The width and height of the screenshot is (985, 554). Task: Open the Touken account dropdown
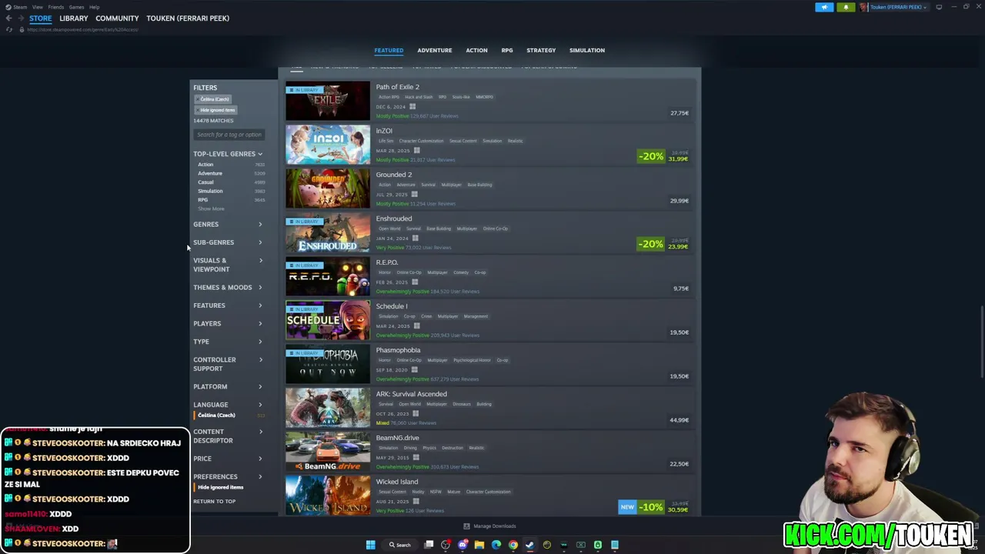coord(893,7)
